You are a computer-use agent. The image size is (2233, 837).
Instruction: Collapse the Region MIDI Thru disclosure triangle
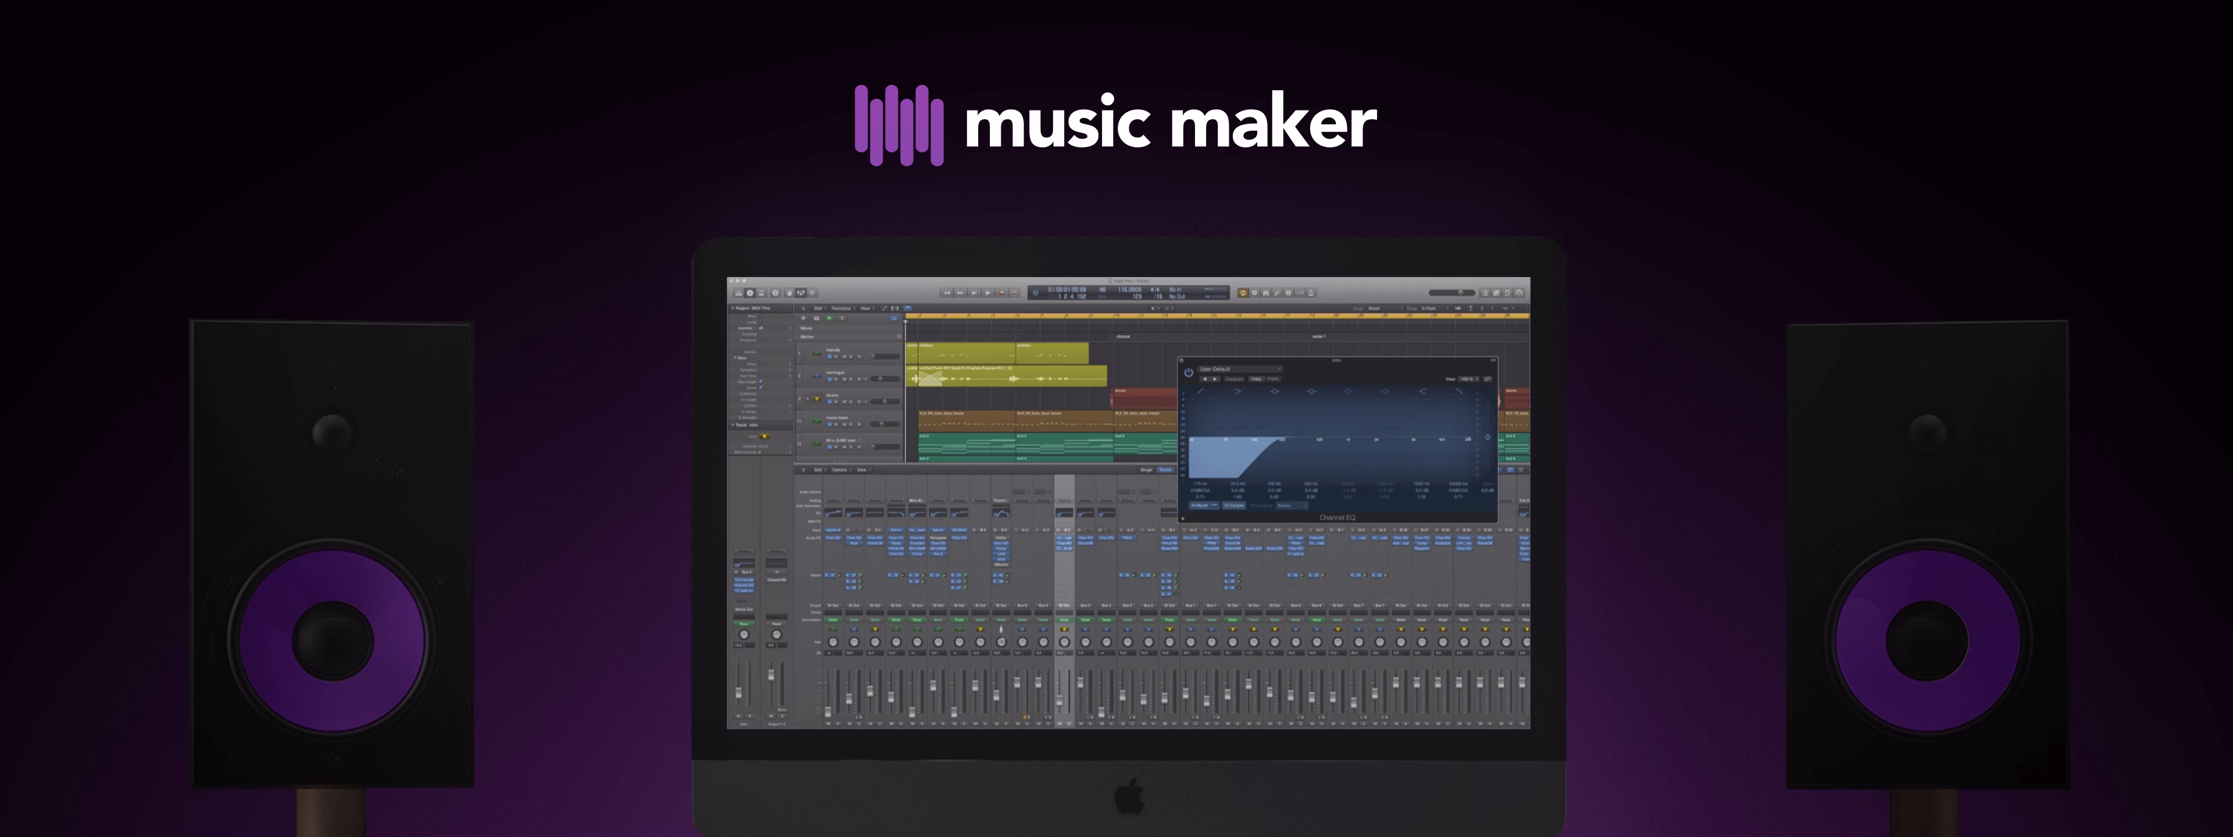[x=733, y=307]
